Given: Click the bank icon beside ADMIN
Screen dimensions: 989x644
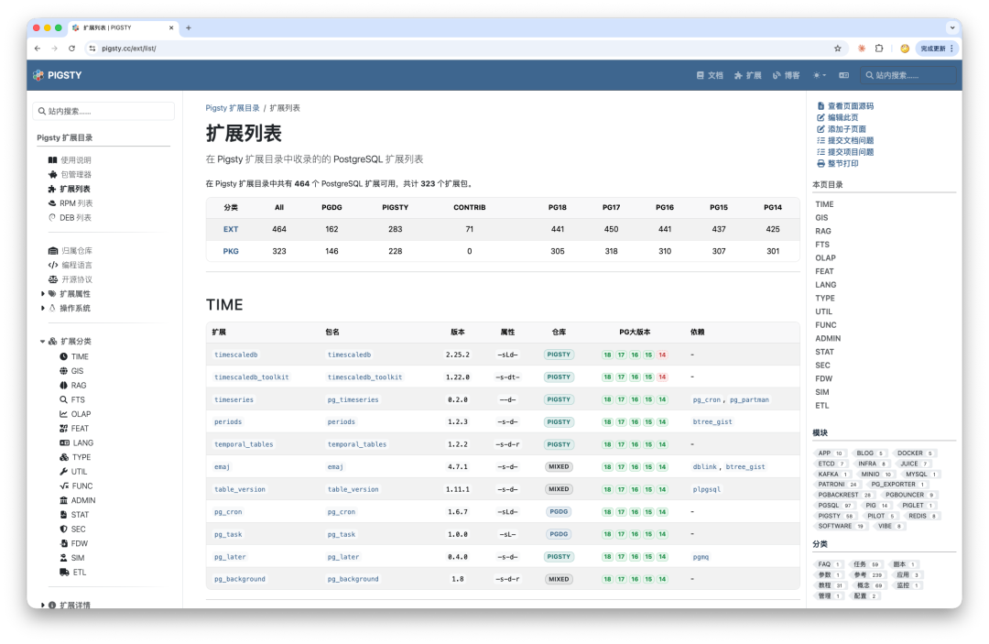Looking at the screenshot, I should click(64, 500).
